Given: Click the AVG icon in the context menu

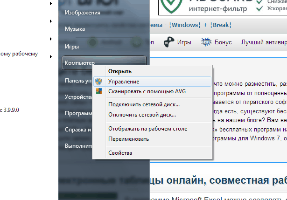Looking at the screenshot, I should tap(99, 91).
